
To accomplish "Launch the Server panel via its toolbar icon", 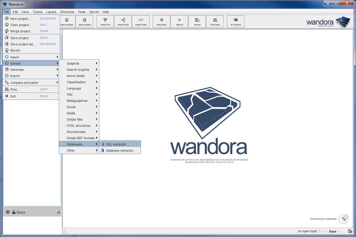I will coord(197,21).
